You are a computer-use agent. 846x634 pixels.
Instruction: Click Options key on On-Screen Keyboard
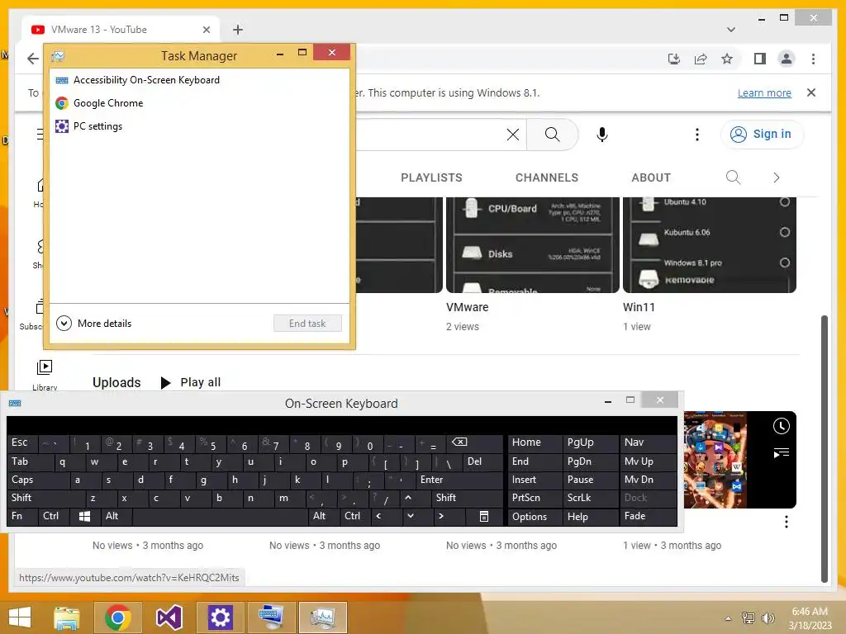535,517
